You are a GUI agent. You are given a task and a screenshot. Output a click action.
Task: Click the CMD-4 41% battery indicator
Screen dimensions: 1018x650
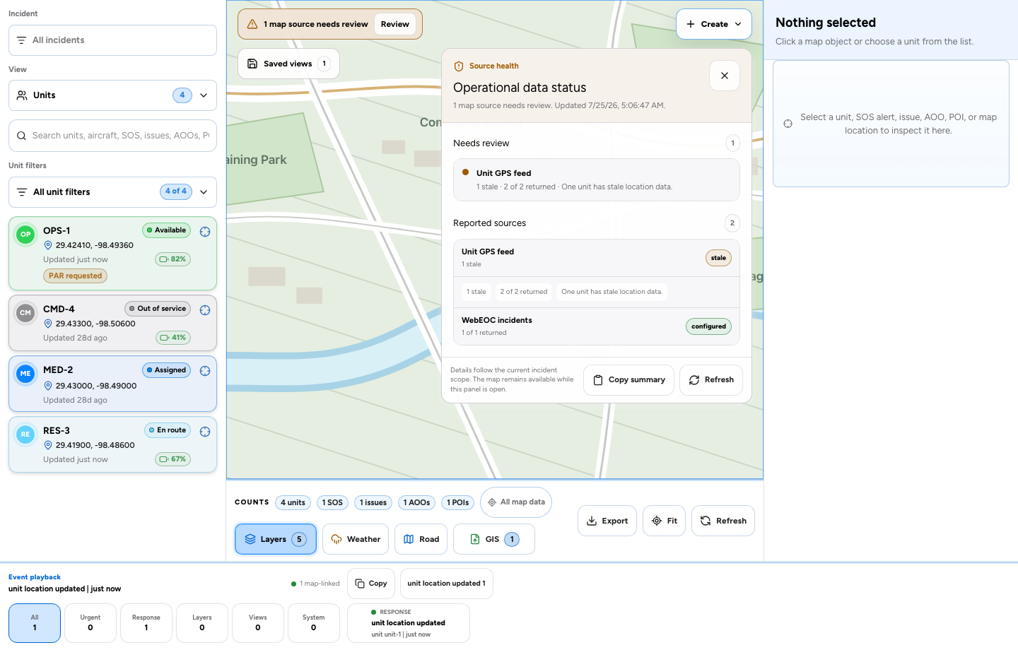[172, 338]
